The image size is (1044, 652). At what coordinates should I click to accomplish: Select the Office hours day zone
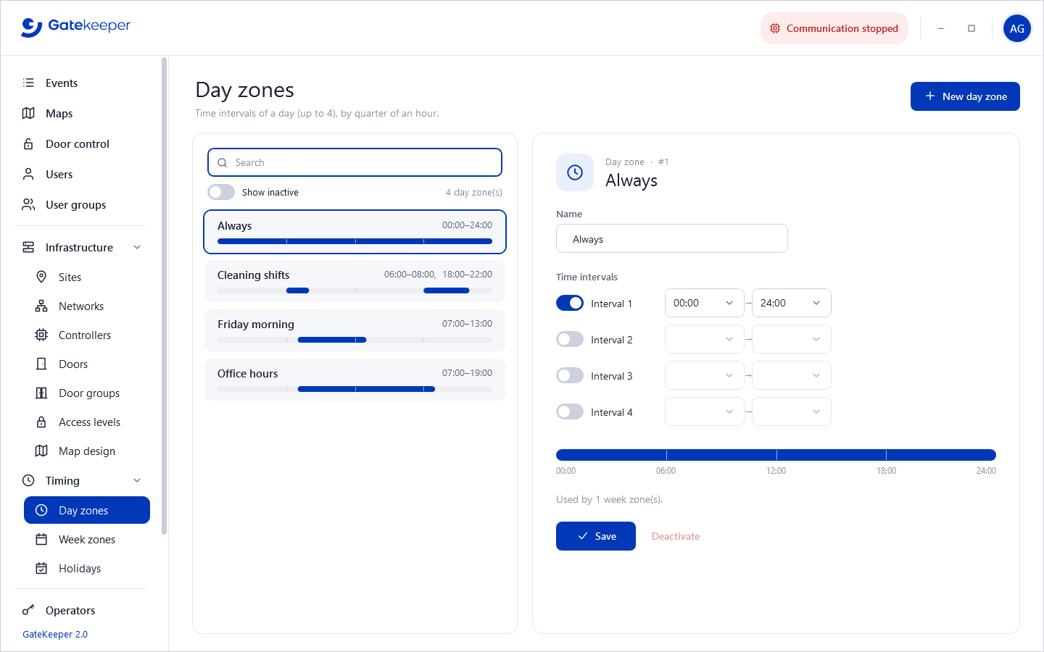(x=355, y=380)
